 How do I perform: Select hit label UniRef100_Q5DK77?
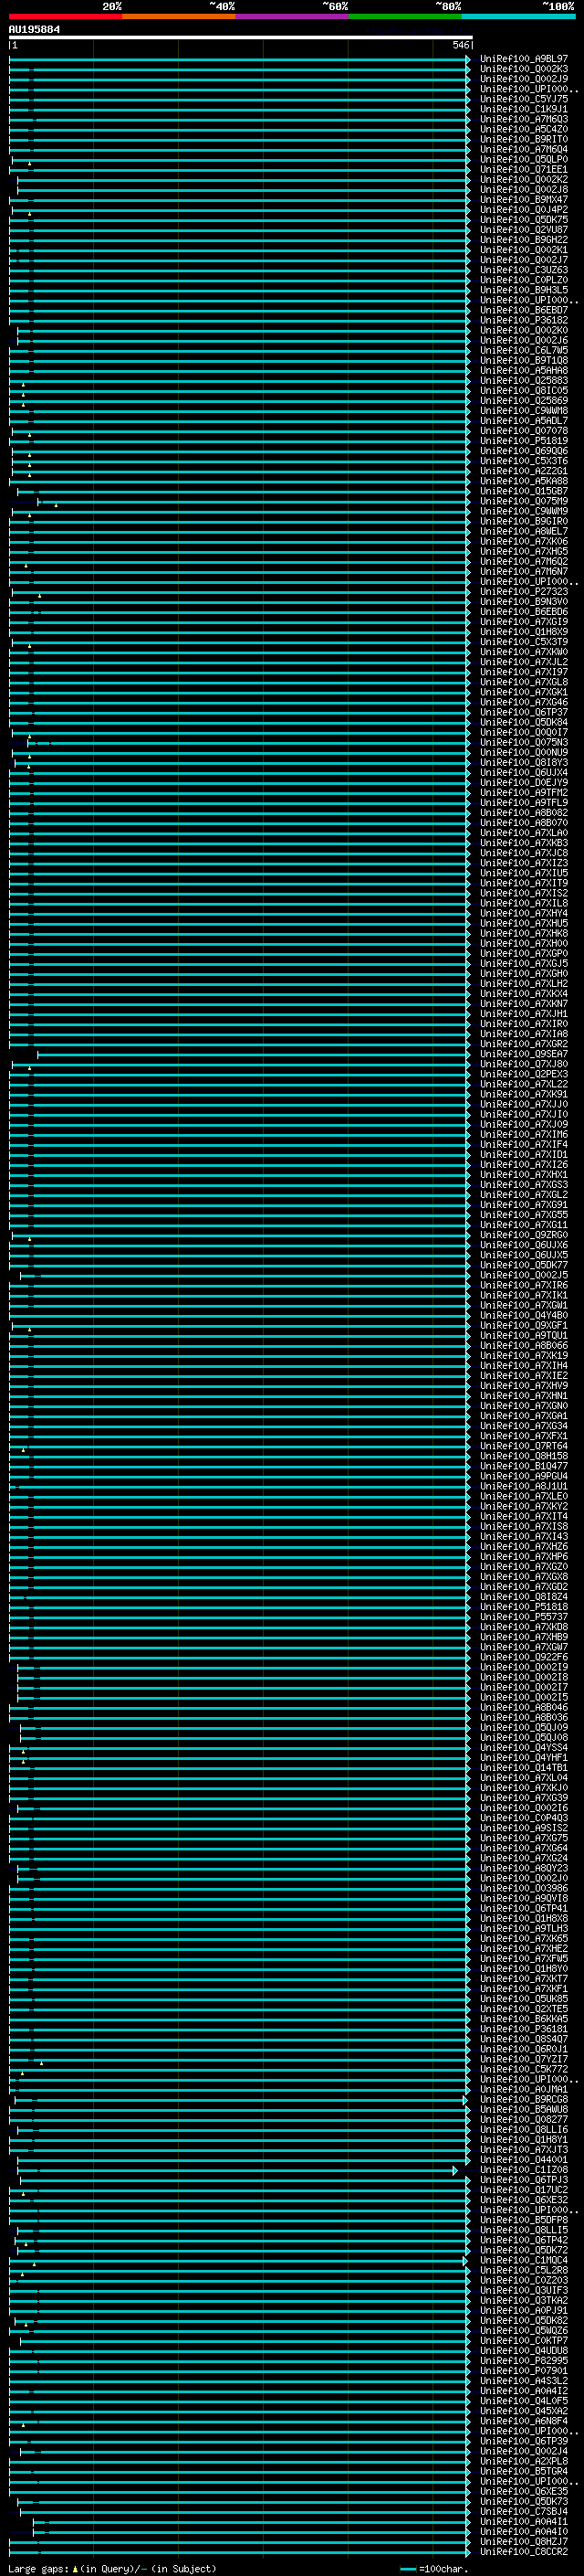[523, 1265]
